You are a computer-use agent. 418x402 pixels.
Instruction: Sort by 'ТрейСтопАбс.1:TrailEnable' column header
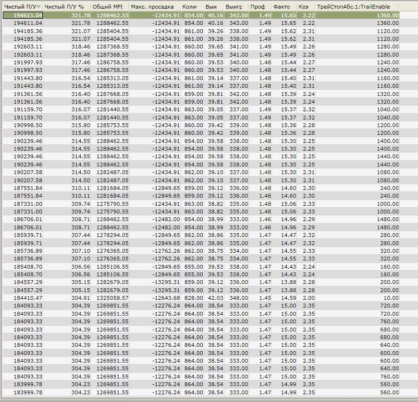tap(357, 7)
